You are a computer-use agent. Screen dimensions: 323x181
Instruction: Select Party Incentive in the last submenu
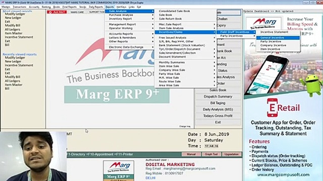tap(278, 41)
